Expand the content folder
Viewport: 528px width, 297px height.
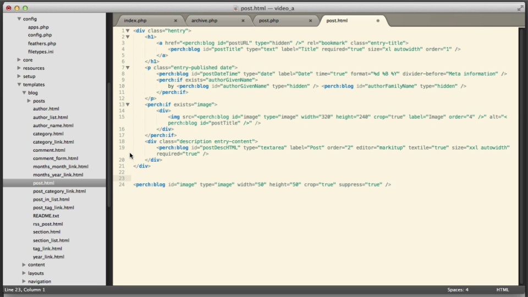[24, 265]
